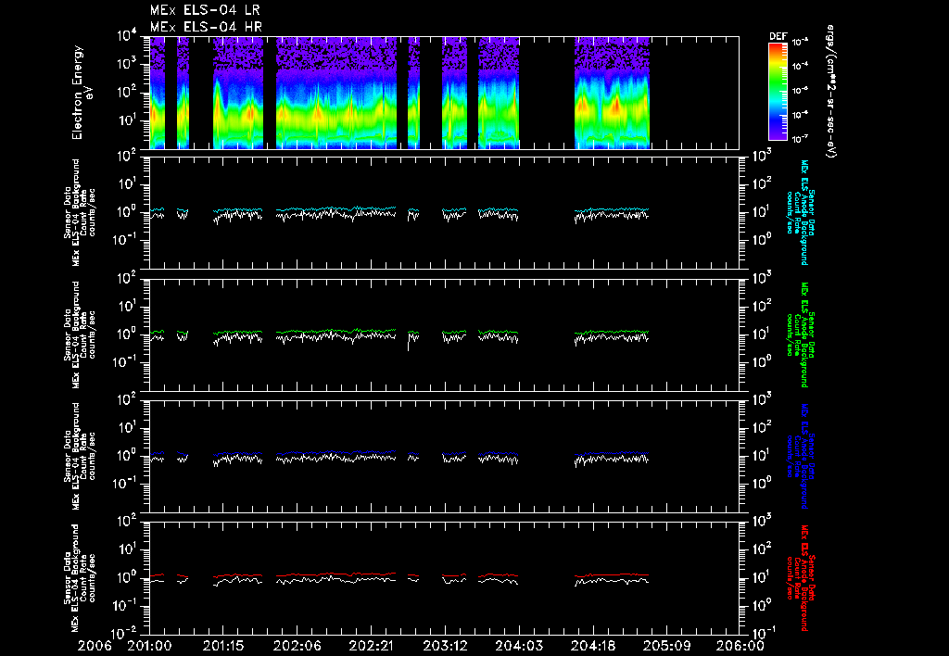This screenshot has width=949, height=656.
Task: Click the "206:00" time axis label
Action: (x=740, y=646)
